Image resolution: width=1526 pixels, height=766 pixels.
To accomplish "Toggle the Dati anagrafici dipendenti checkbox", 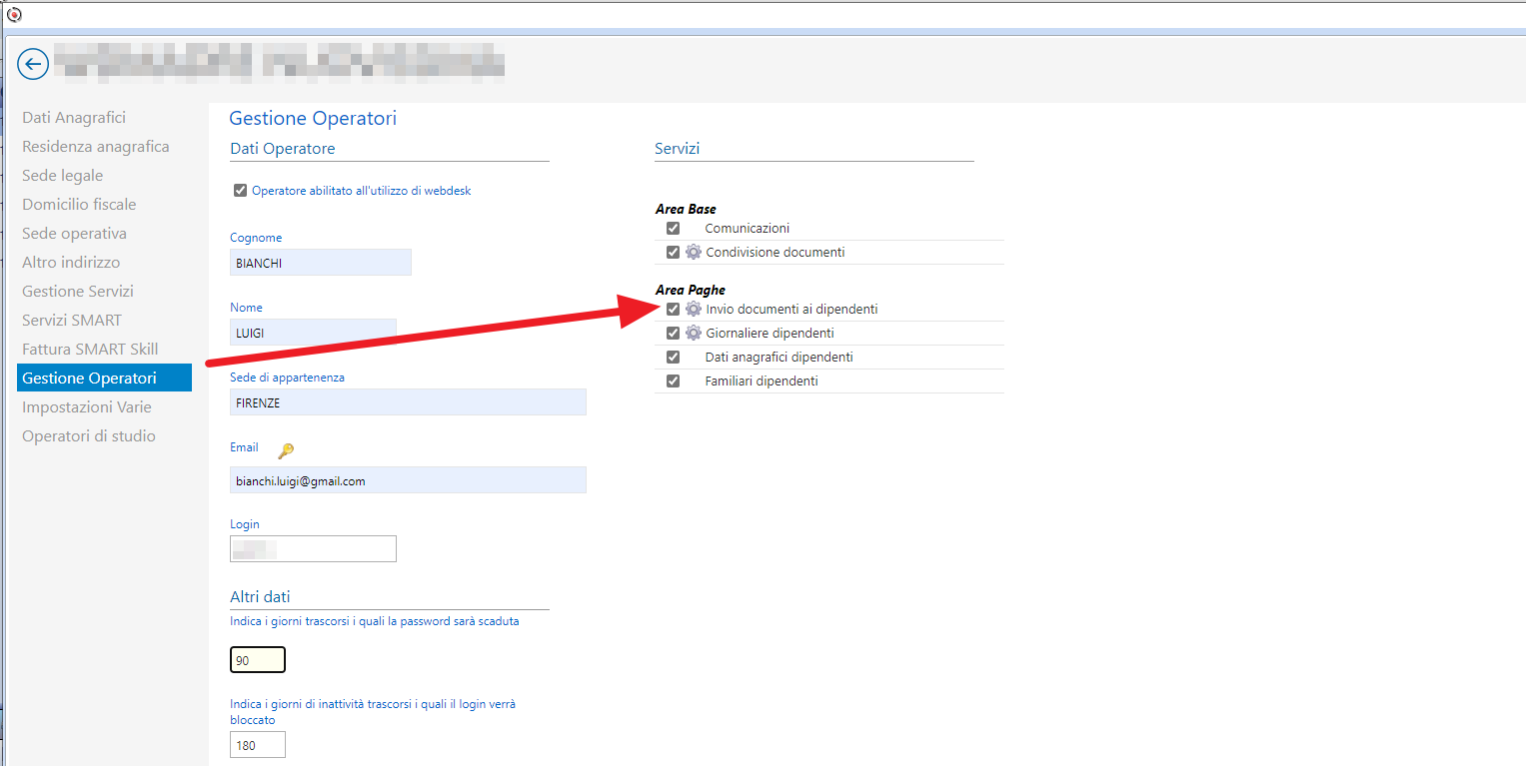I will tap(673, 358).
